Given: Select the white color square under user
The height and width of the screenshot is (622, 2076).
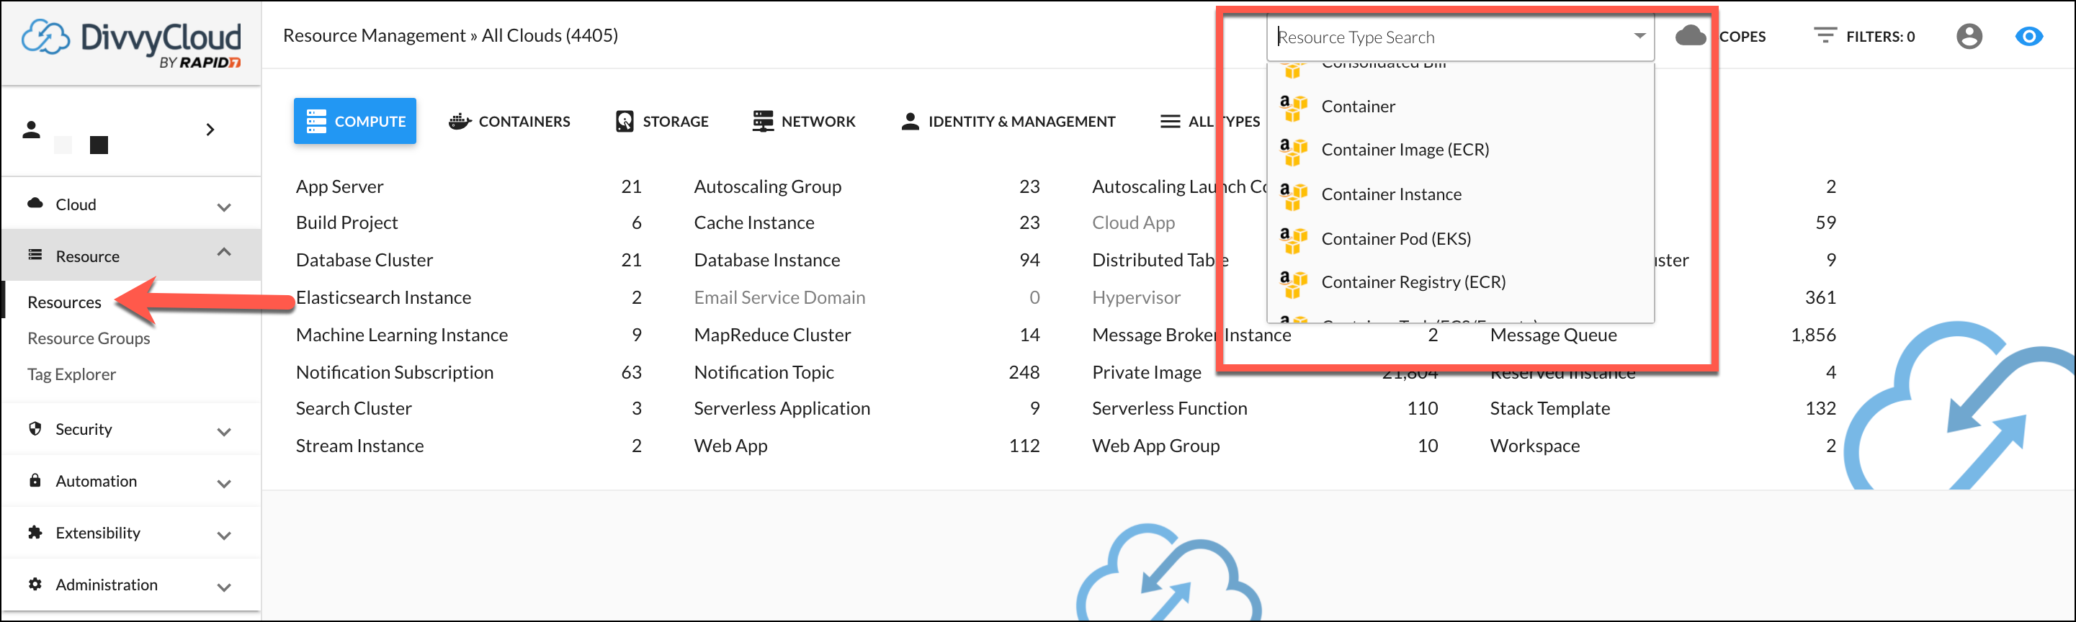Looking at the screenshot, I should (x=63, y=145).
